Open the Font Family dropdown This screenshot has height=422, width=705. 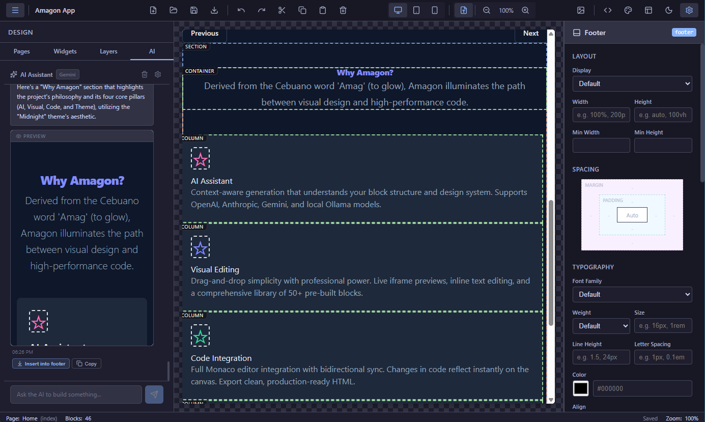pos(632,294)
